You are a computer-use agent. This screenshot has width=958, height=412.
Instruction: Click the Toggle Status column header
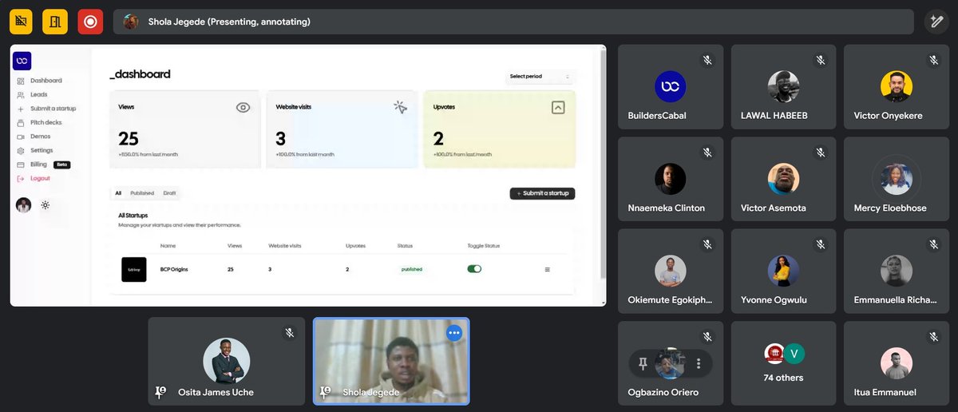484,246
